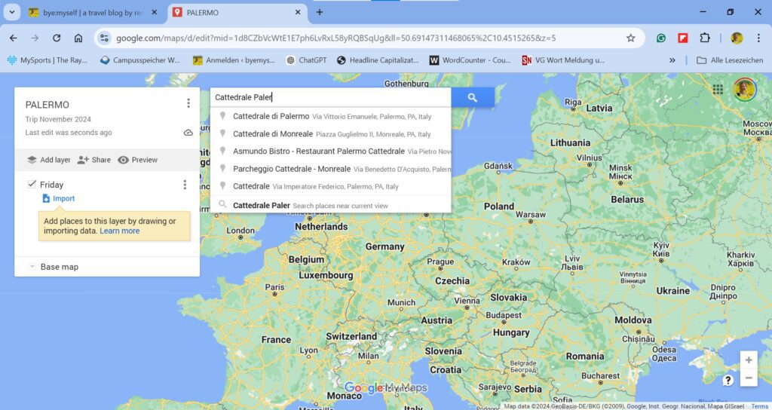Open the tab search dropdown arrow
Viewport: 772px width, 410px height.
(12, 12)
